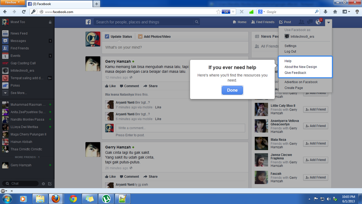Add Fauzah as friend
Viewport: 362px width, 204px height.
point(316,177)
